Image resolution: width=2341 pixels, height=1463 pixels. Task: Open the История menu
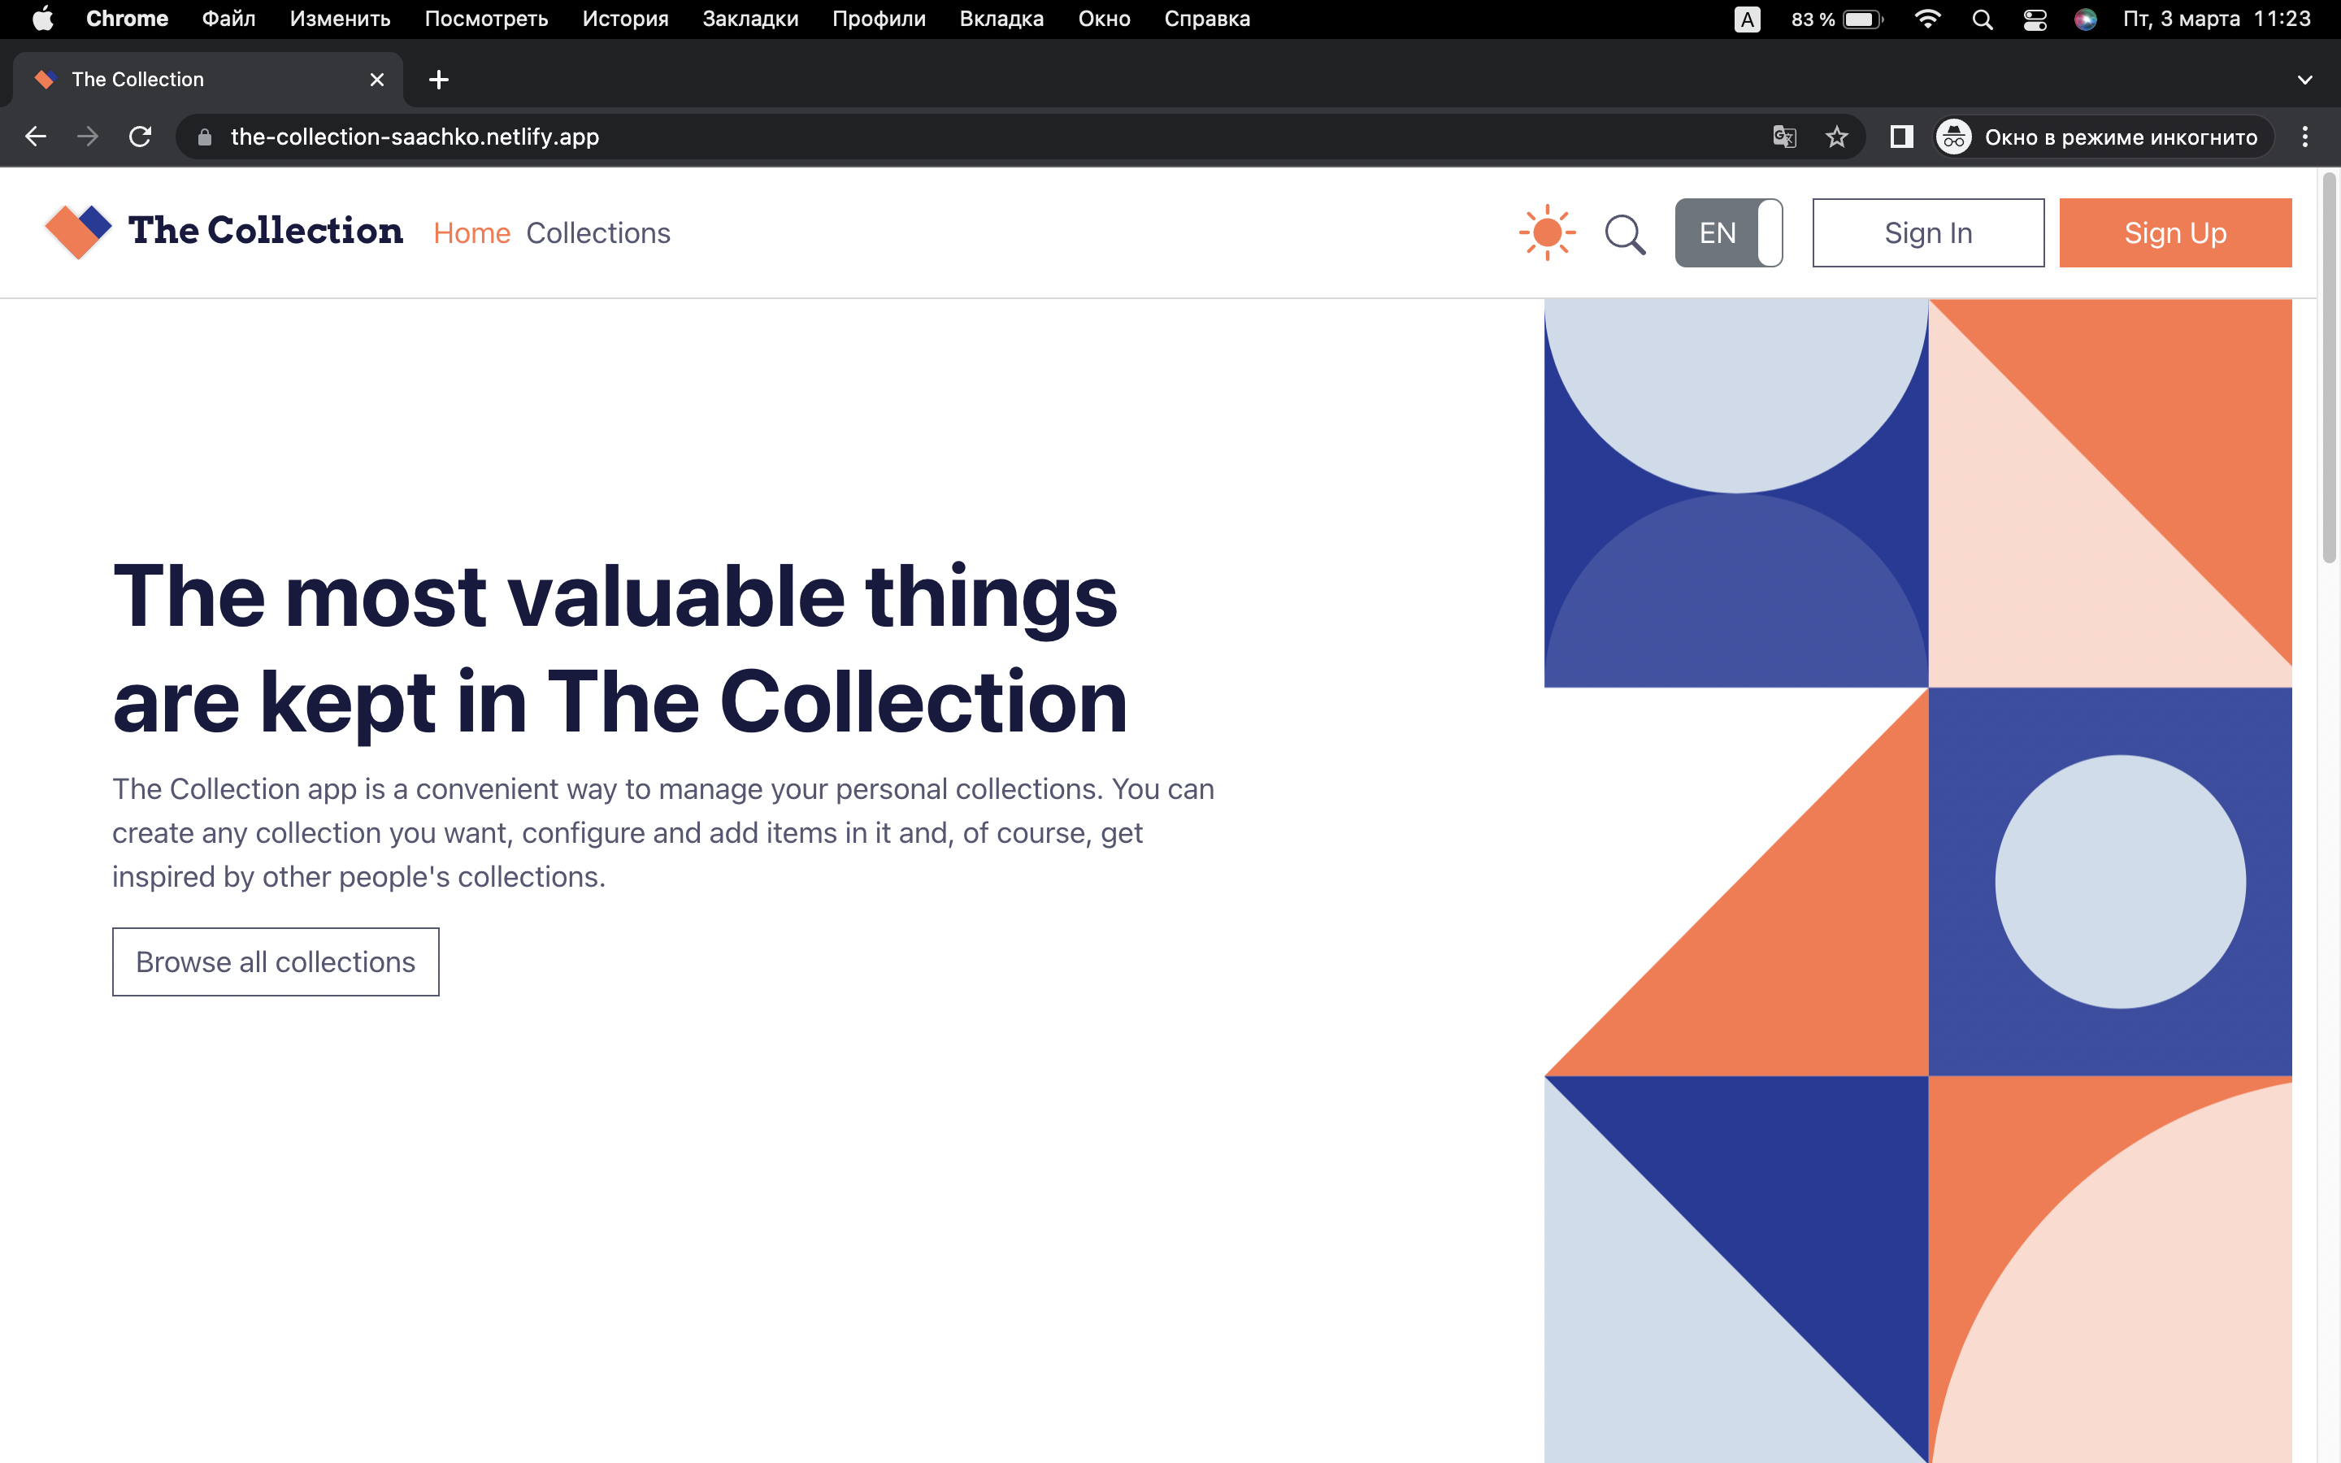tap(624, 19)
